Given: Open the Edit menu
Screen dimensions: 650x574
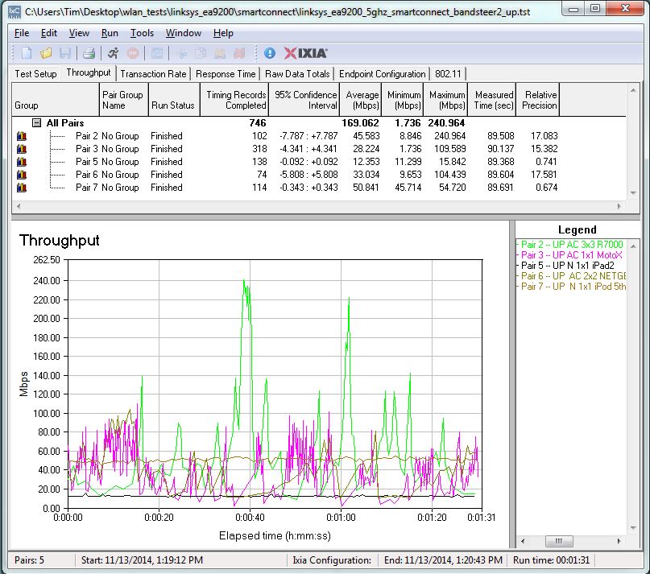Looking at the screenshot, I should click(x=49, y=33).
